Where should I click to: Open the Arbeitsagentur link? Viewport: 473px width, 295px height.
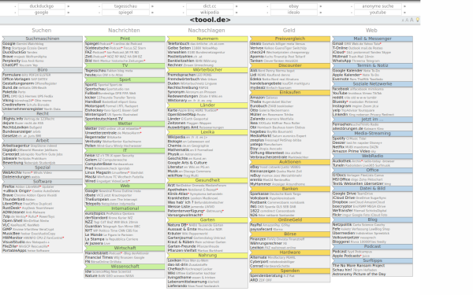pos(16,146)
